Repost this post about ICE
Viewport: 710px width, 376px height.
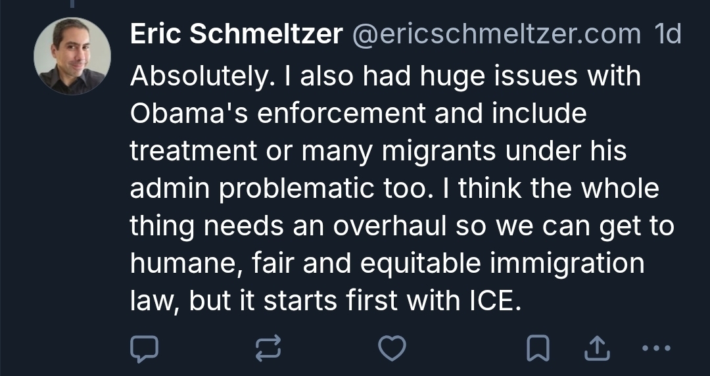(x=268, y=348)
